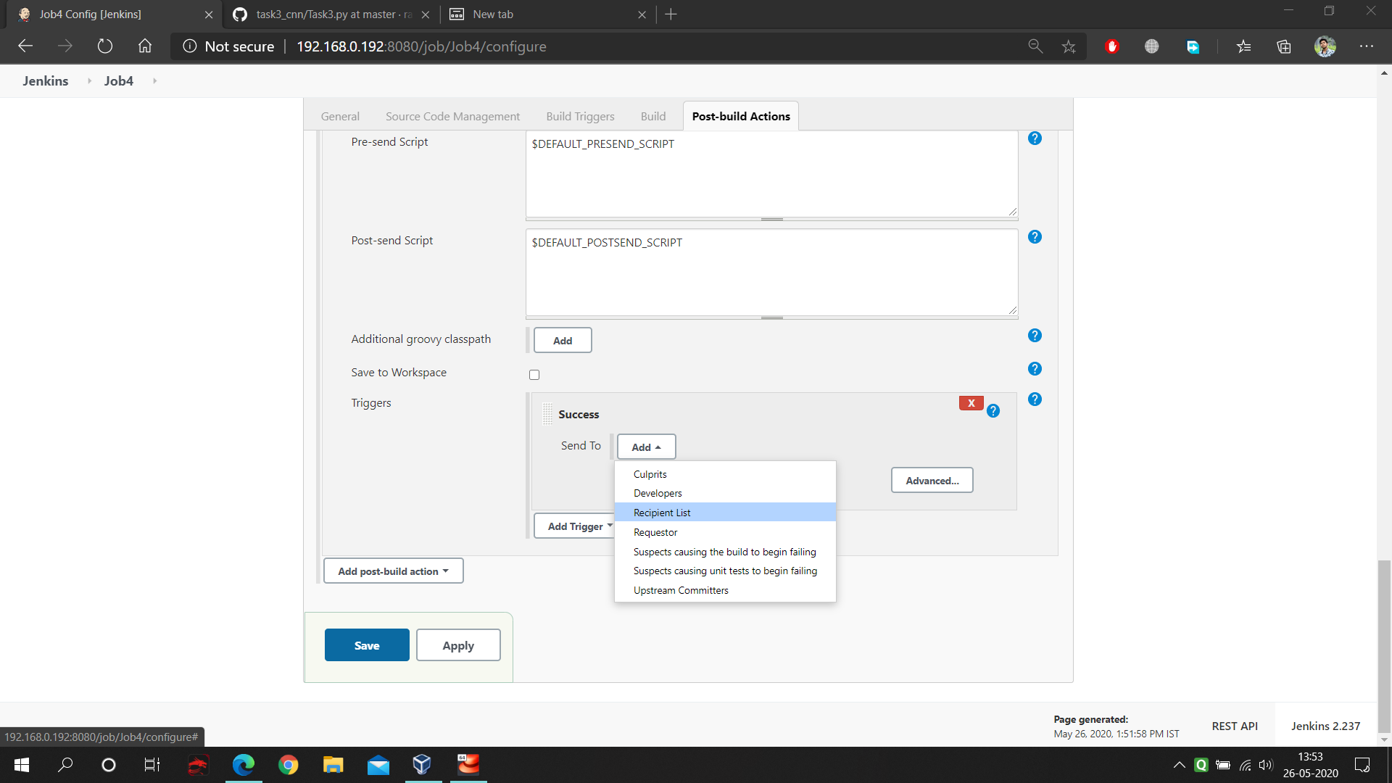Click the Advanced... button
The height and width of the screenshot is (783, 1392).
tap(932, 481)
